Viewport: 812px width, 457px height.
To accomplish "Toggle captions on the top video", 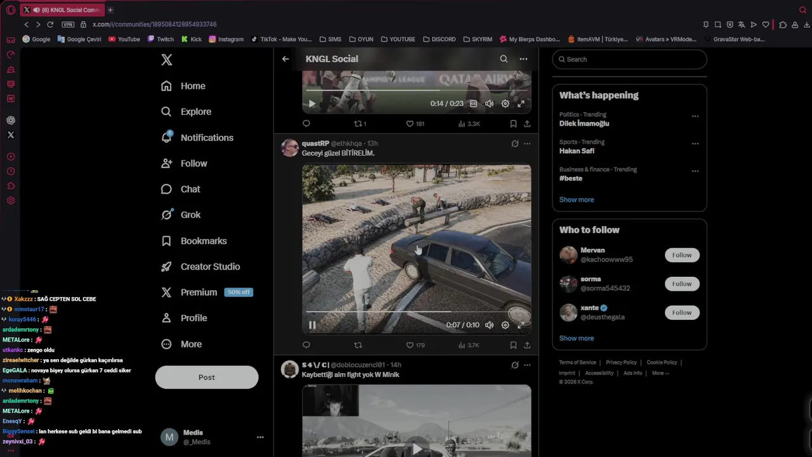I will [x=473, y=103].
